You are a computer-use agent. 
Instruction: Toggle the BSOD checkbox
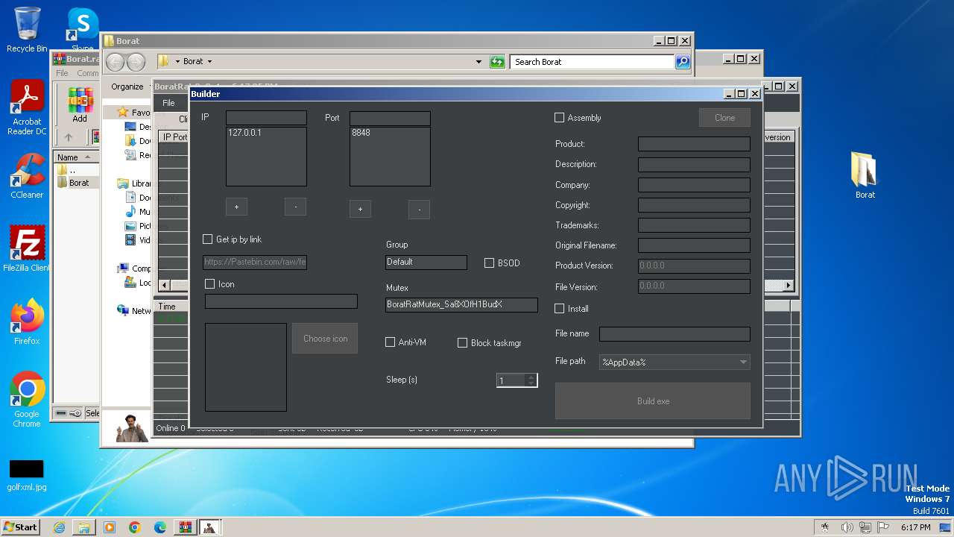coord(490,263)
